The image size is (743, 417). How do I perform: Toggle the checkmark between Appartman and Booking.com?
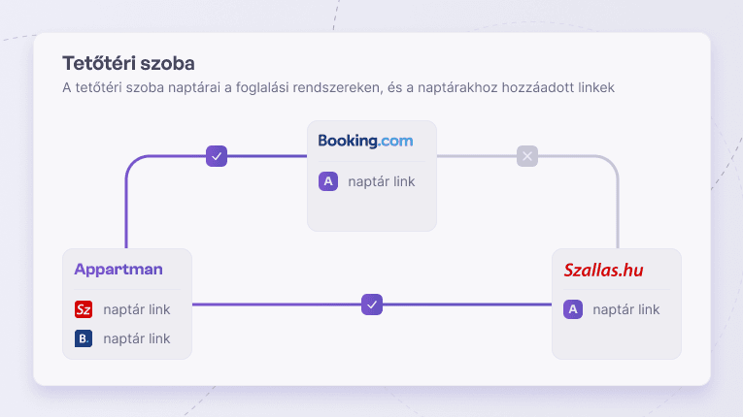coord(217,156)
